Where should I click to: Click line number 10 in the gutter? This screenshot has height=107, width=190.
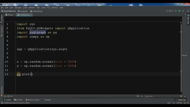point(7,62)
